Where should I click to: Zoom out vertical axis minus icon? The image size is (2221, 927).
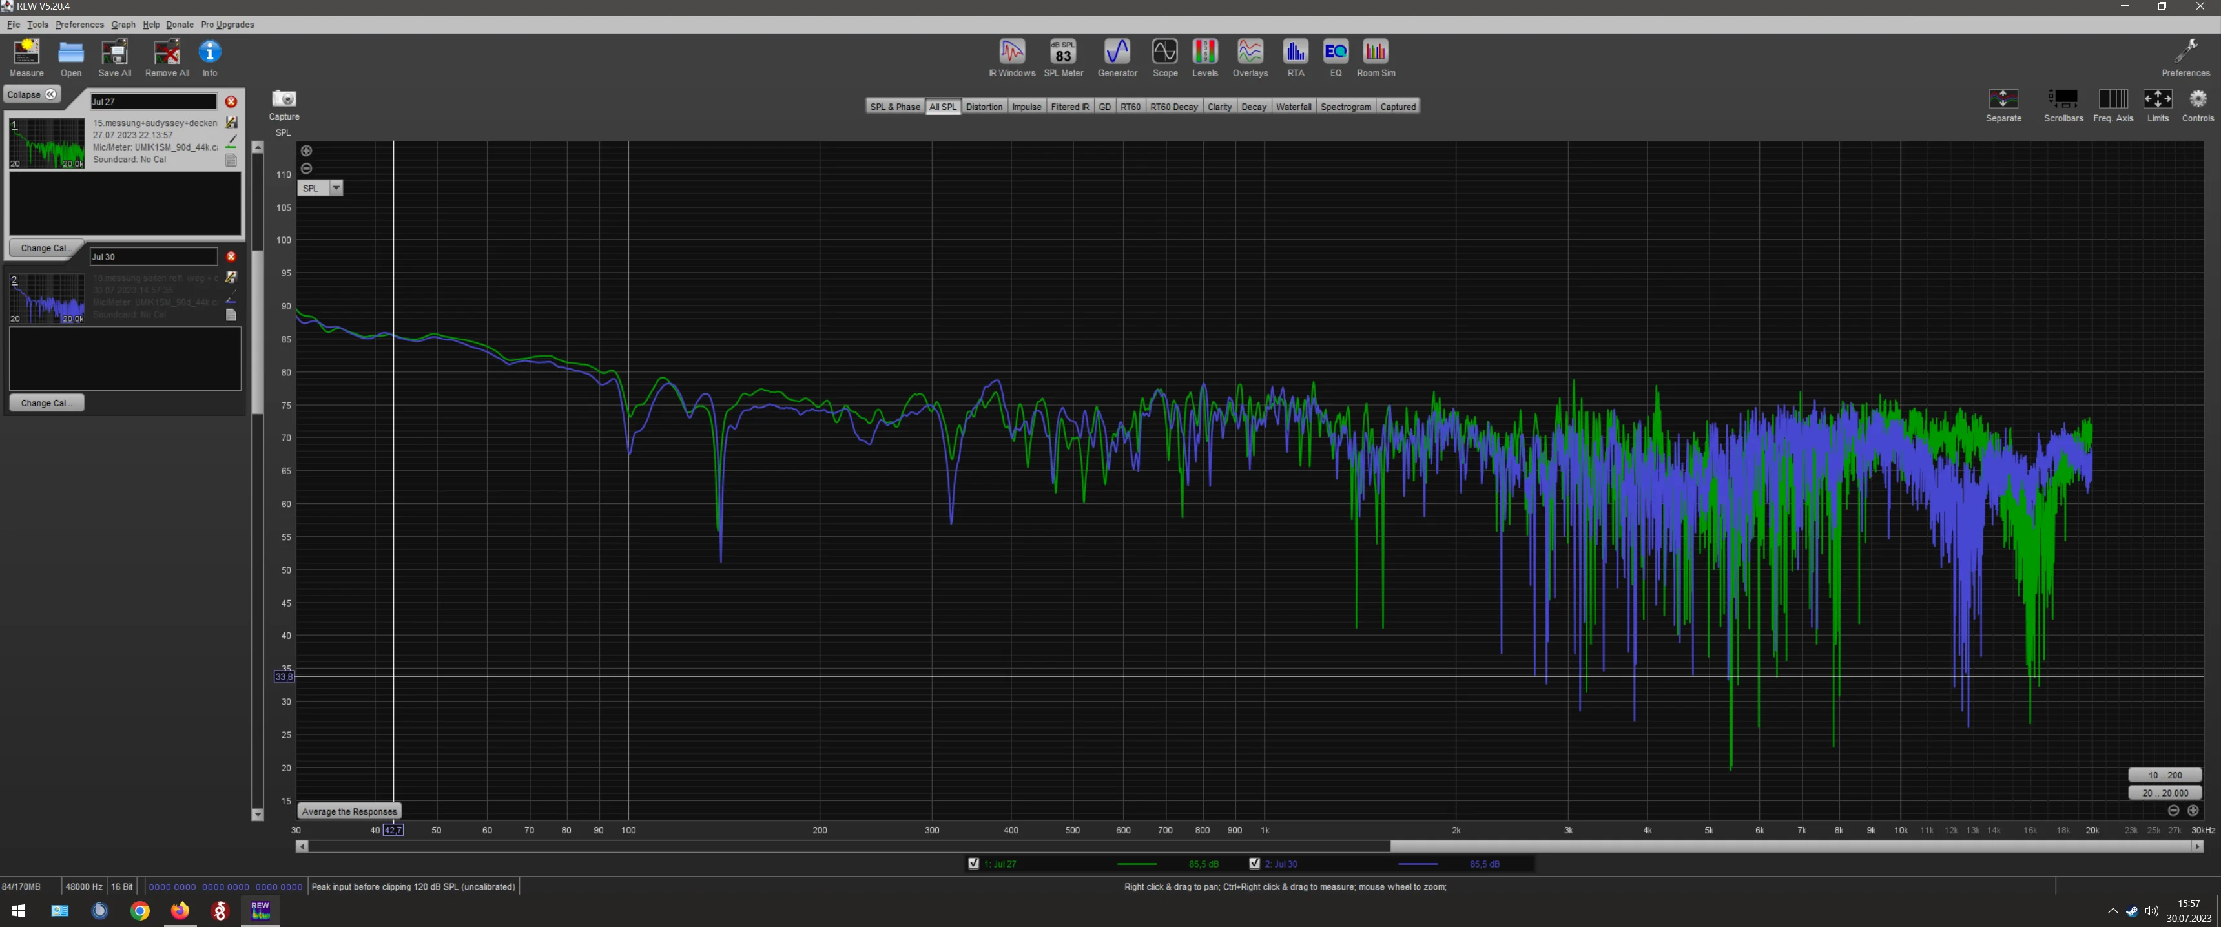click(306, 168)
